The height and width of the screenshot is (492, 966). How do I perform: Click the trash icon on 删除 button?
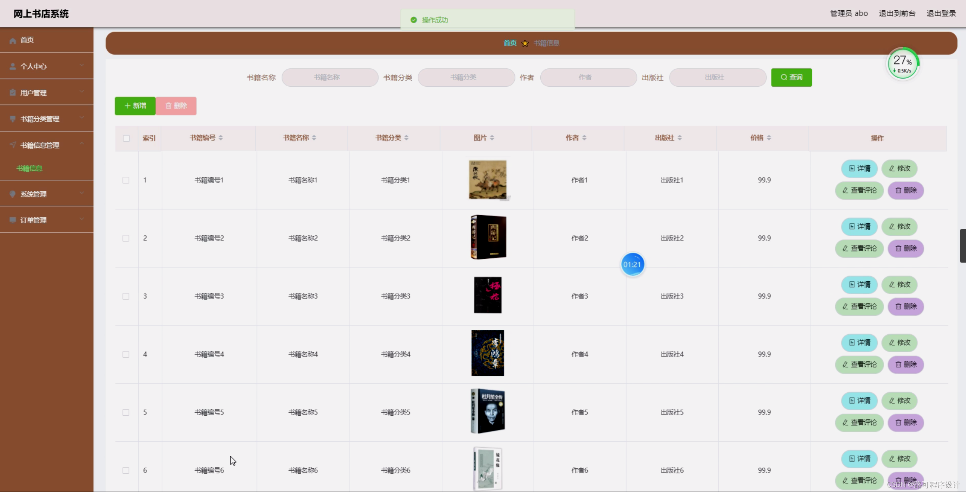pos(169,106)
